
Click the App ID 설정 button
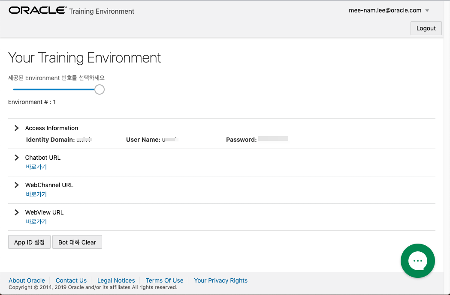(29, 242)
